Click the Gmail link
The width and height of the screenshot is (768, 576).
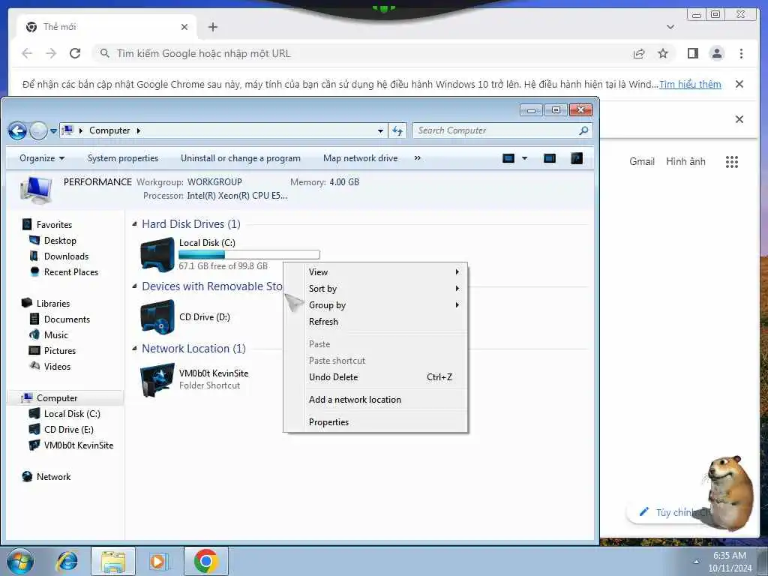pos(642,162)
